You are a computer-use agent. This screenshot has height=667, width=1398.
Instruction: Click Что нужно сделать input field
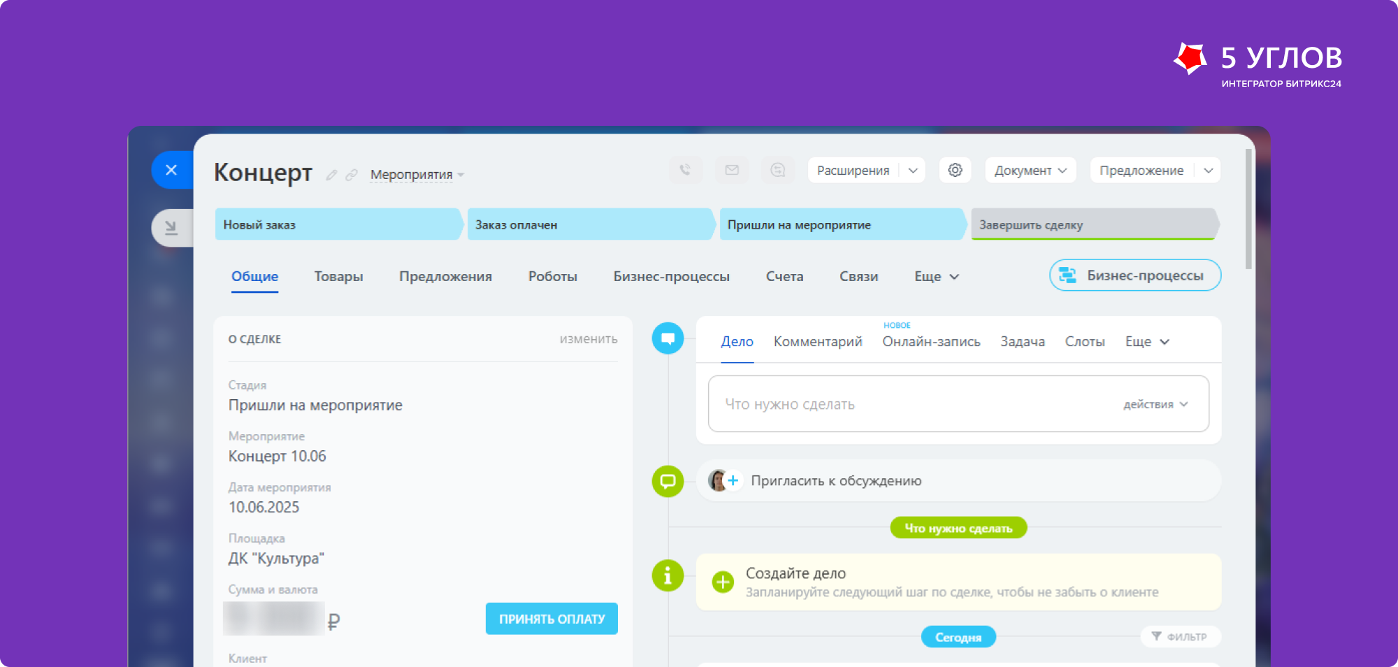pos(958,404)
